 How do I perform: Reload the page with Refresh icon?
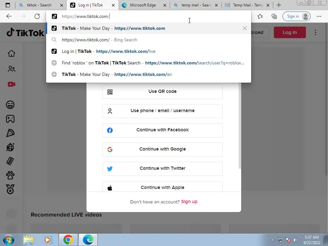[37, 16]
